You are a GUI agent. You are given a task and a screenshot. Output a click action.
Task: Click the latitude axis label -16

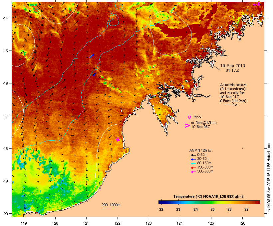point(5,83)
